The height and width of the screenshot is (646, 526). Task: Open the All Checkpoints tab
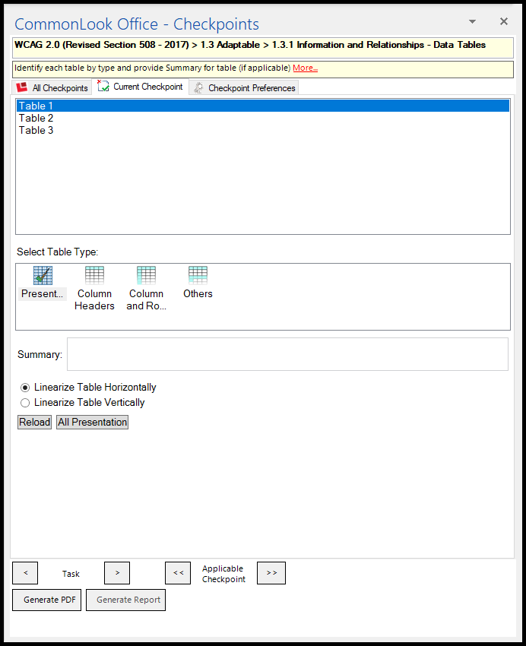52,87
